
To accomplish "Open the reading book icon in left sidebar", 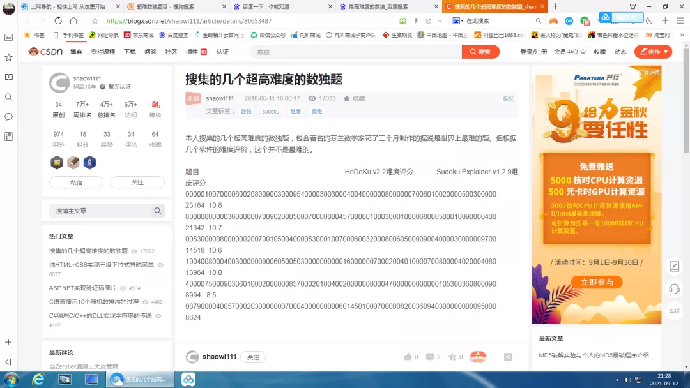I will pos(8,77).
